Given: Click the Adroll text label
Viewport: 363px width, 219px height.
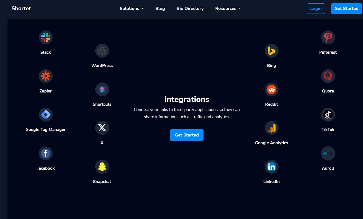Looking at the screenshot, I should pyautogui.click(x=328, y=168).
